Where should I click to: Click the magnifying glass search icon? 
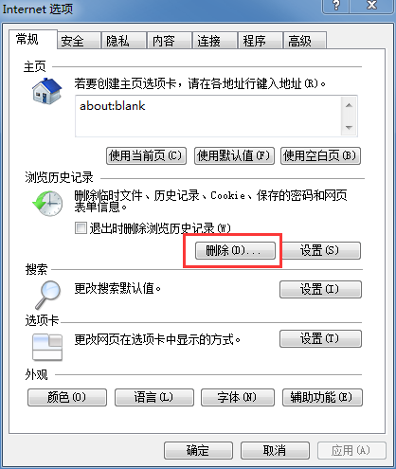point(47,295)
